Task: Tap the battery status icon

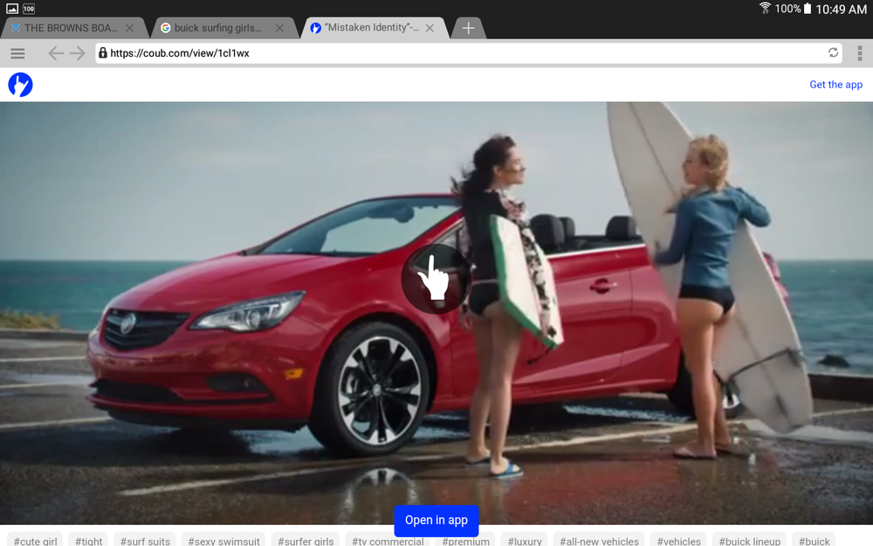Action: click(808, 9)
